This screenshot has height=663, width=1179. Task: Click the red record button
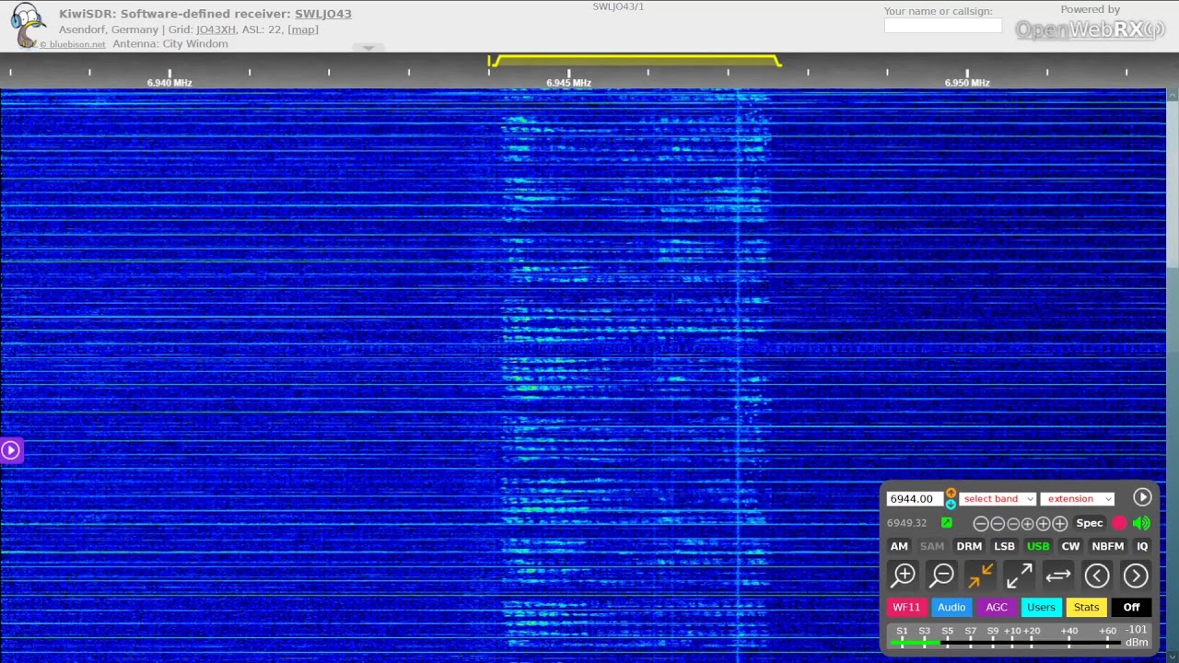pyautogui.click(x=1119, y=523)
